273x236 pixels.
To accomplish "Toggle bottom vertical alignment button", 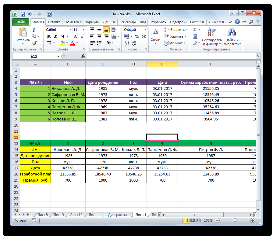I will (x=106, y=30).
